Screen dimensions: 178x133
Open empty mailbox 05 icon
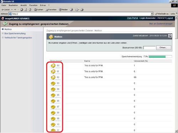pyautogui.click(x=53, y=95)
